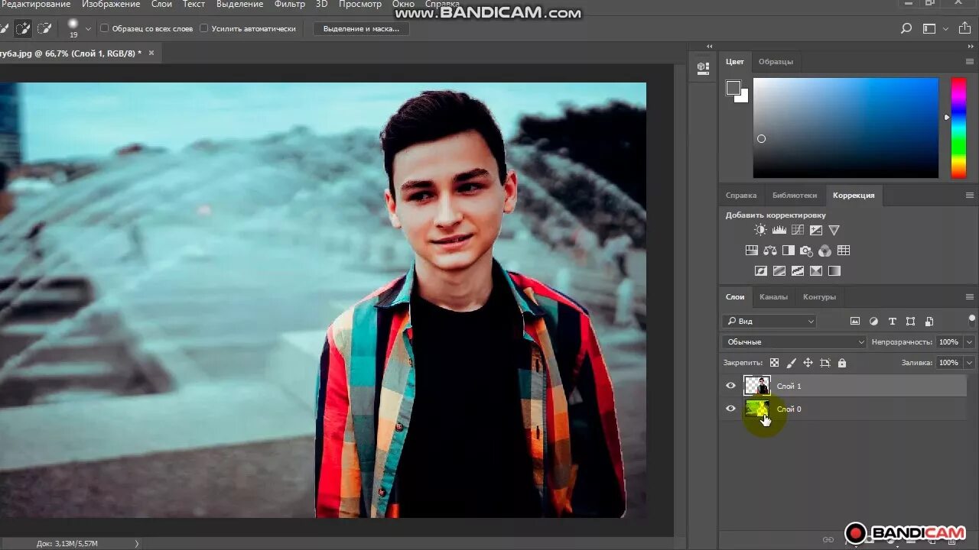Filter layers by shape layers icon

910,322
